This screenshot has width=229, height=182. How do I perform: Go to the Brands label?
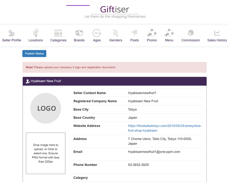pos(79,40)
